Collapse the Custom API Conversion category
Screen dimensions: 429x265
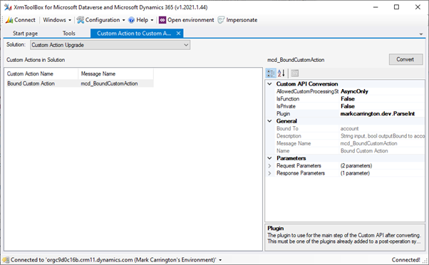coord(269,84)
